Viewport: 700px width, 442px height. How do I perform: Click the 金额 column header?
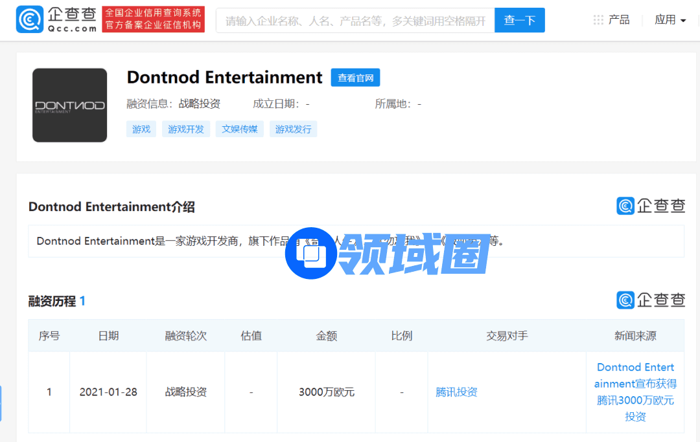pyautogui.click(x=326, y=336)
